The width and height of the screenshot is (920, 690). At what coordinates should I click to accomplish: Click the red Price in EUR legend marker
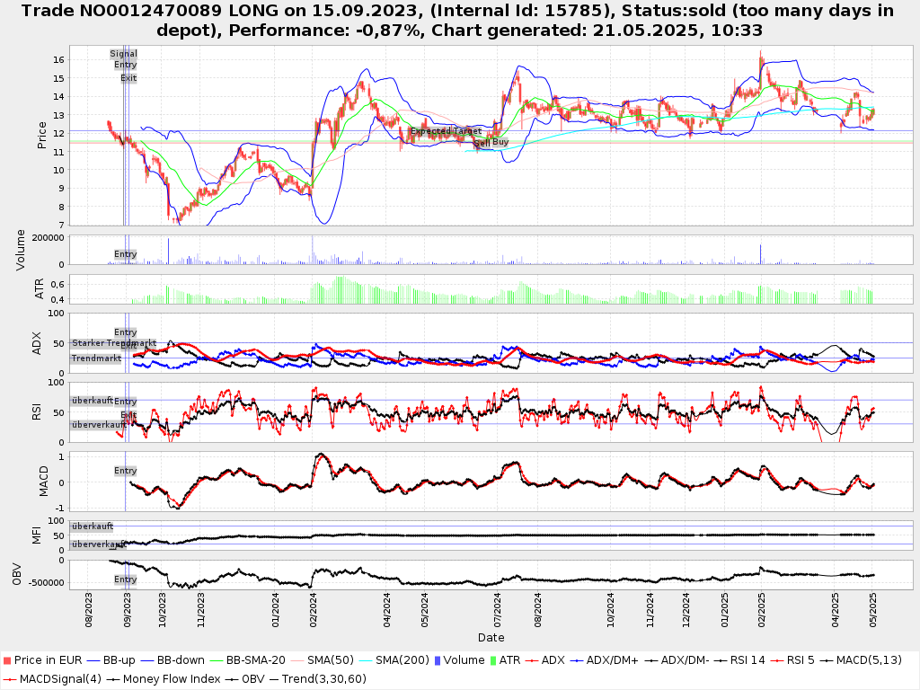pyautogui.click(x=8, y=660)
